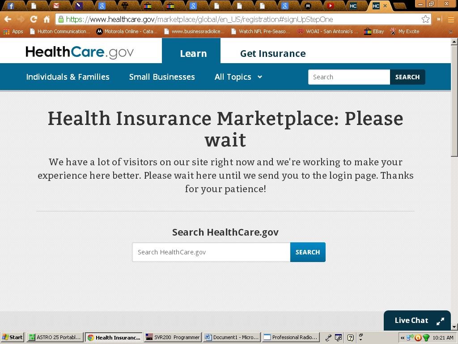Click the green wireless signal tray icon

tap(426, 338)
